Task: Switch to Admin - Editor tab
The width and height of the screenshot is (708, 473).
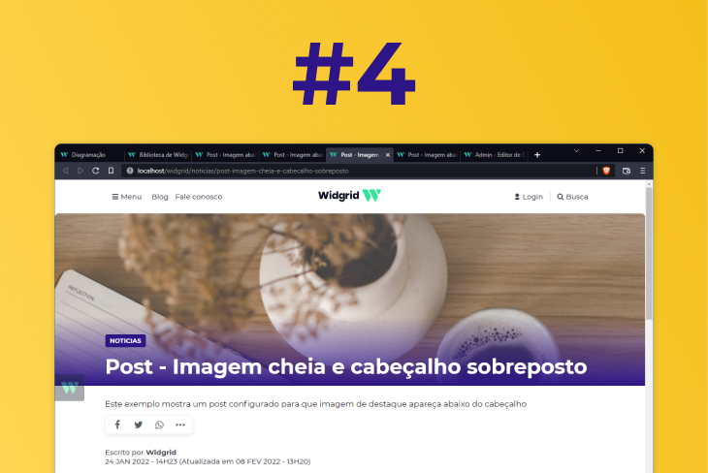Action: point(496,155)
